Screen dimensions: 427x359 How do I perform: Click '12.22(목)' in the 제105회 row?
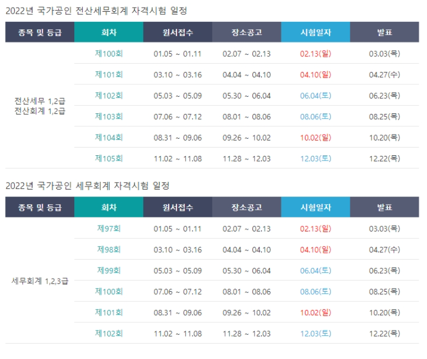click(x=385, y=159)
